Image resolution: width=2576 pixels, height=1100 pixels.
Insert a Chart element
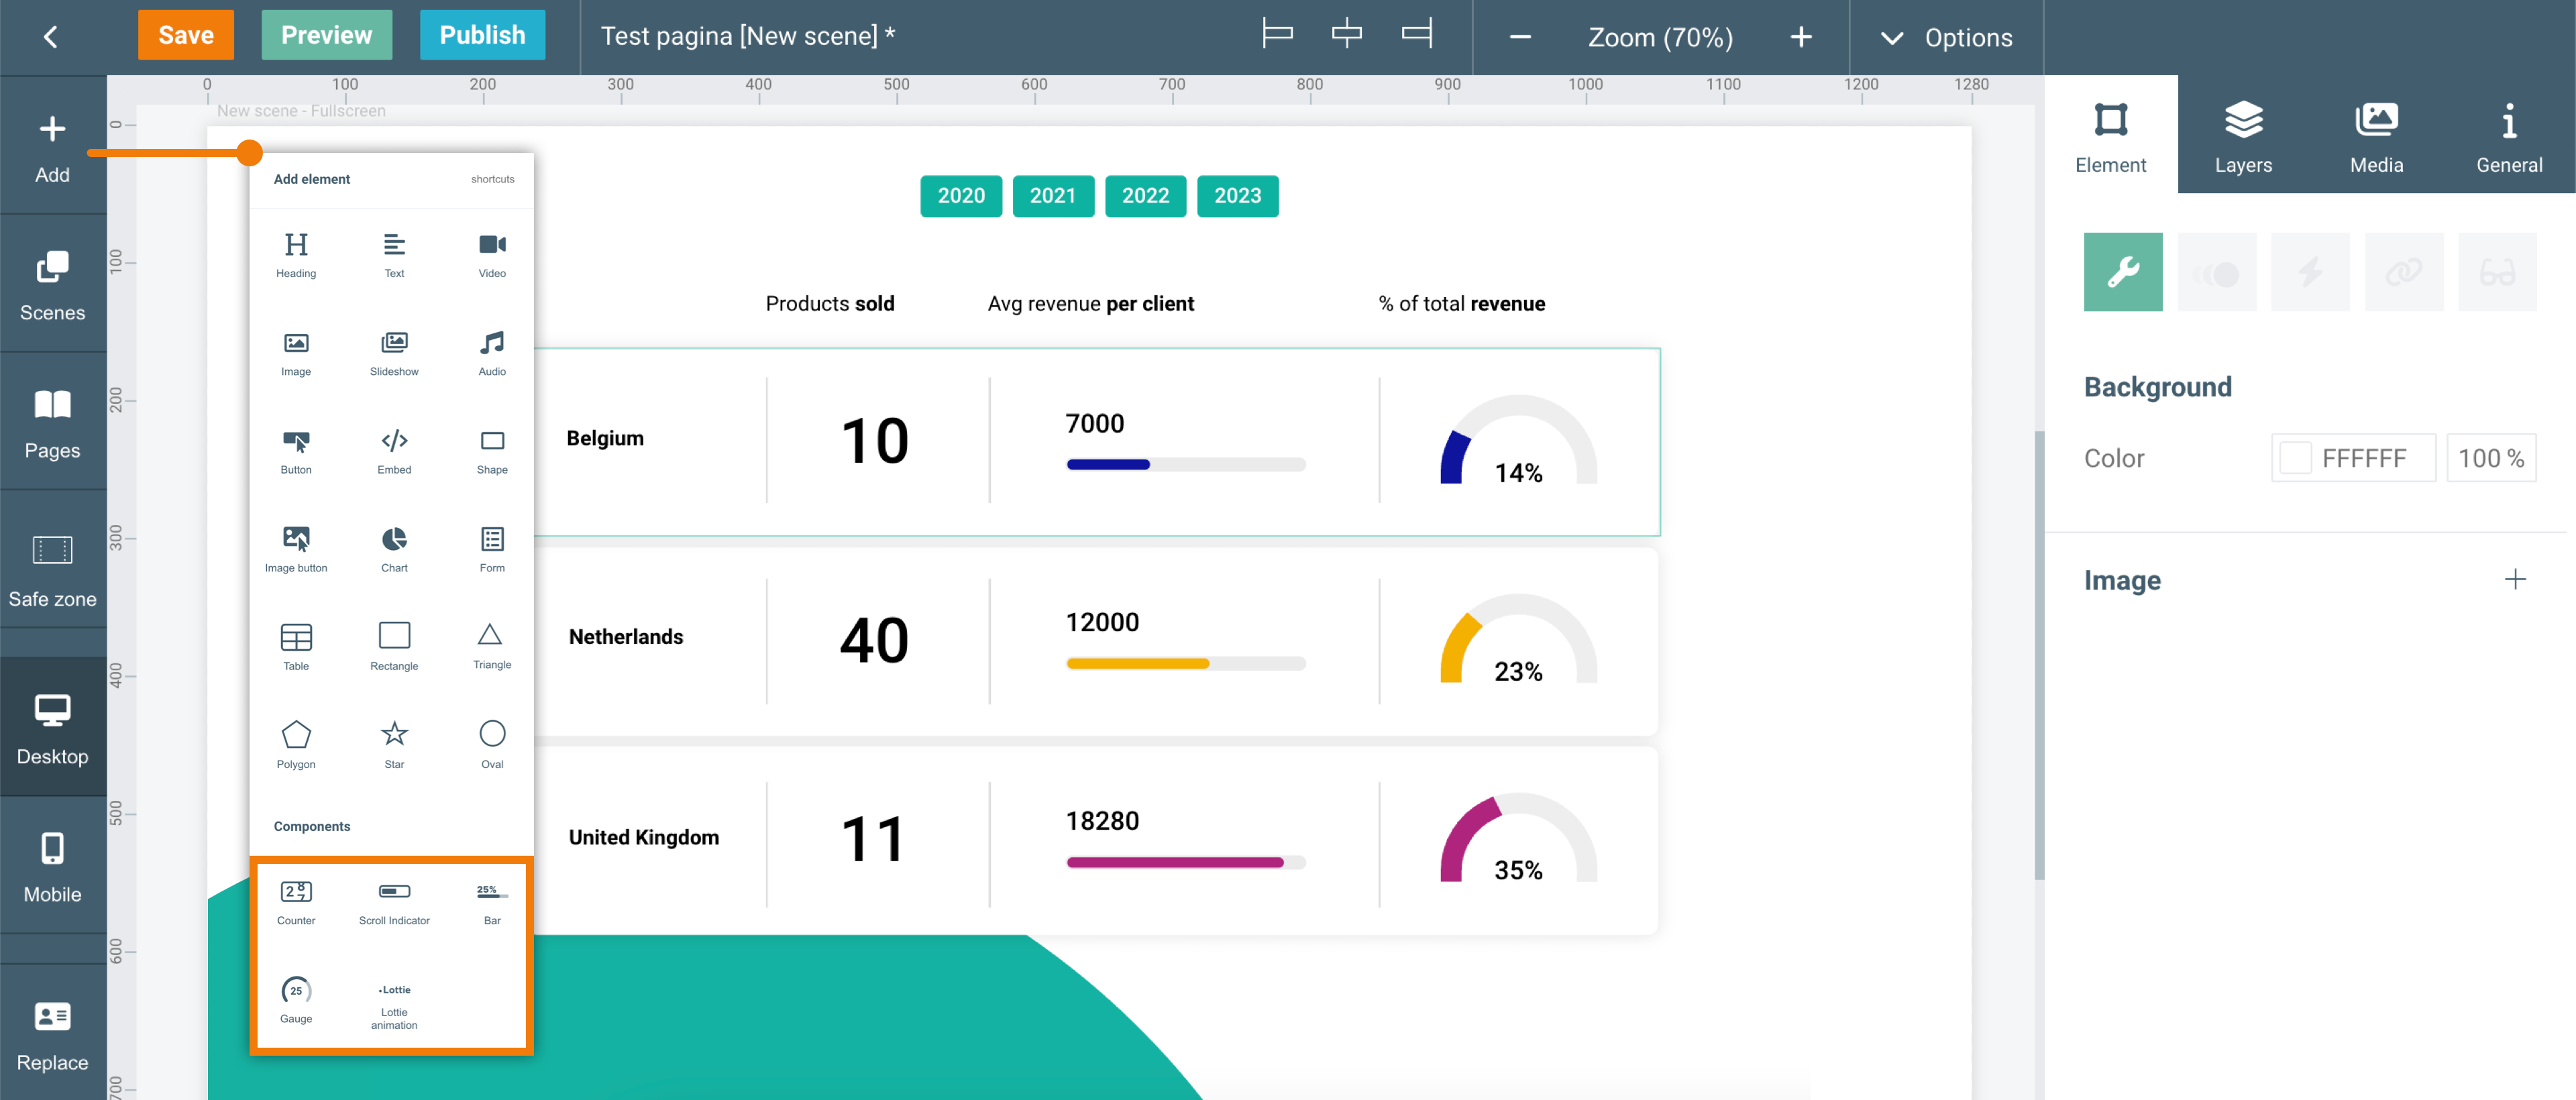tap(394, 549)
